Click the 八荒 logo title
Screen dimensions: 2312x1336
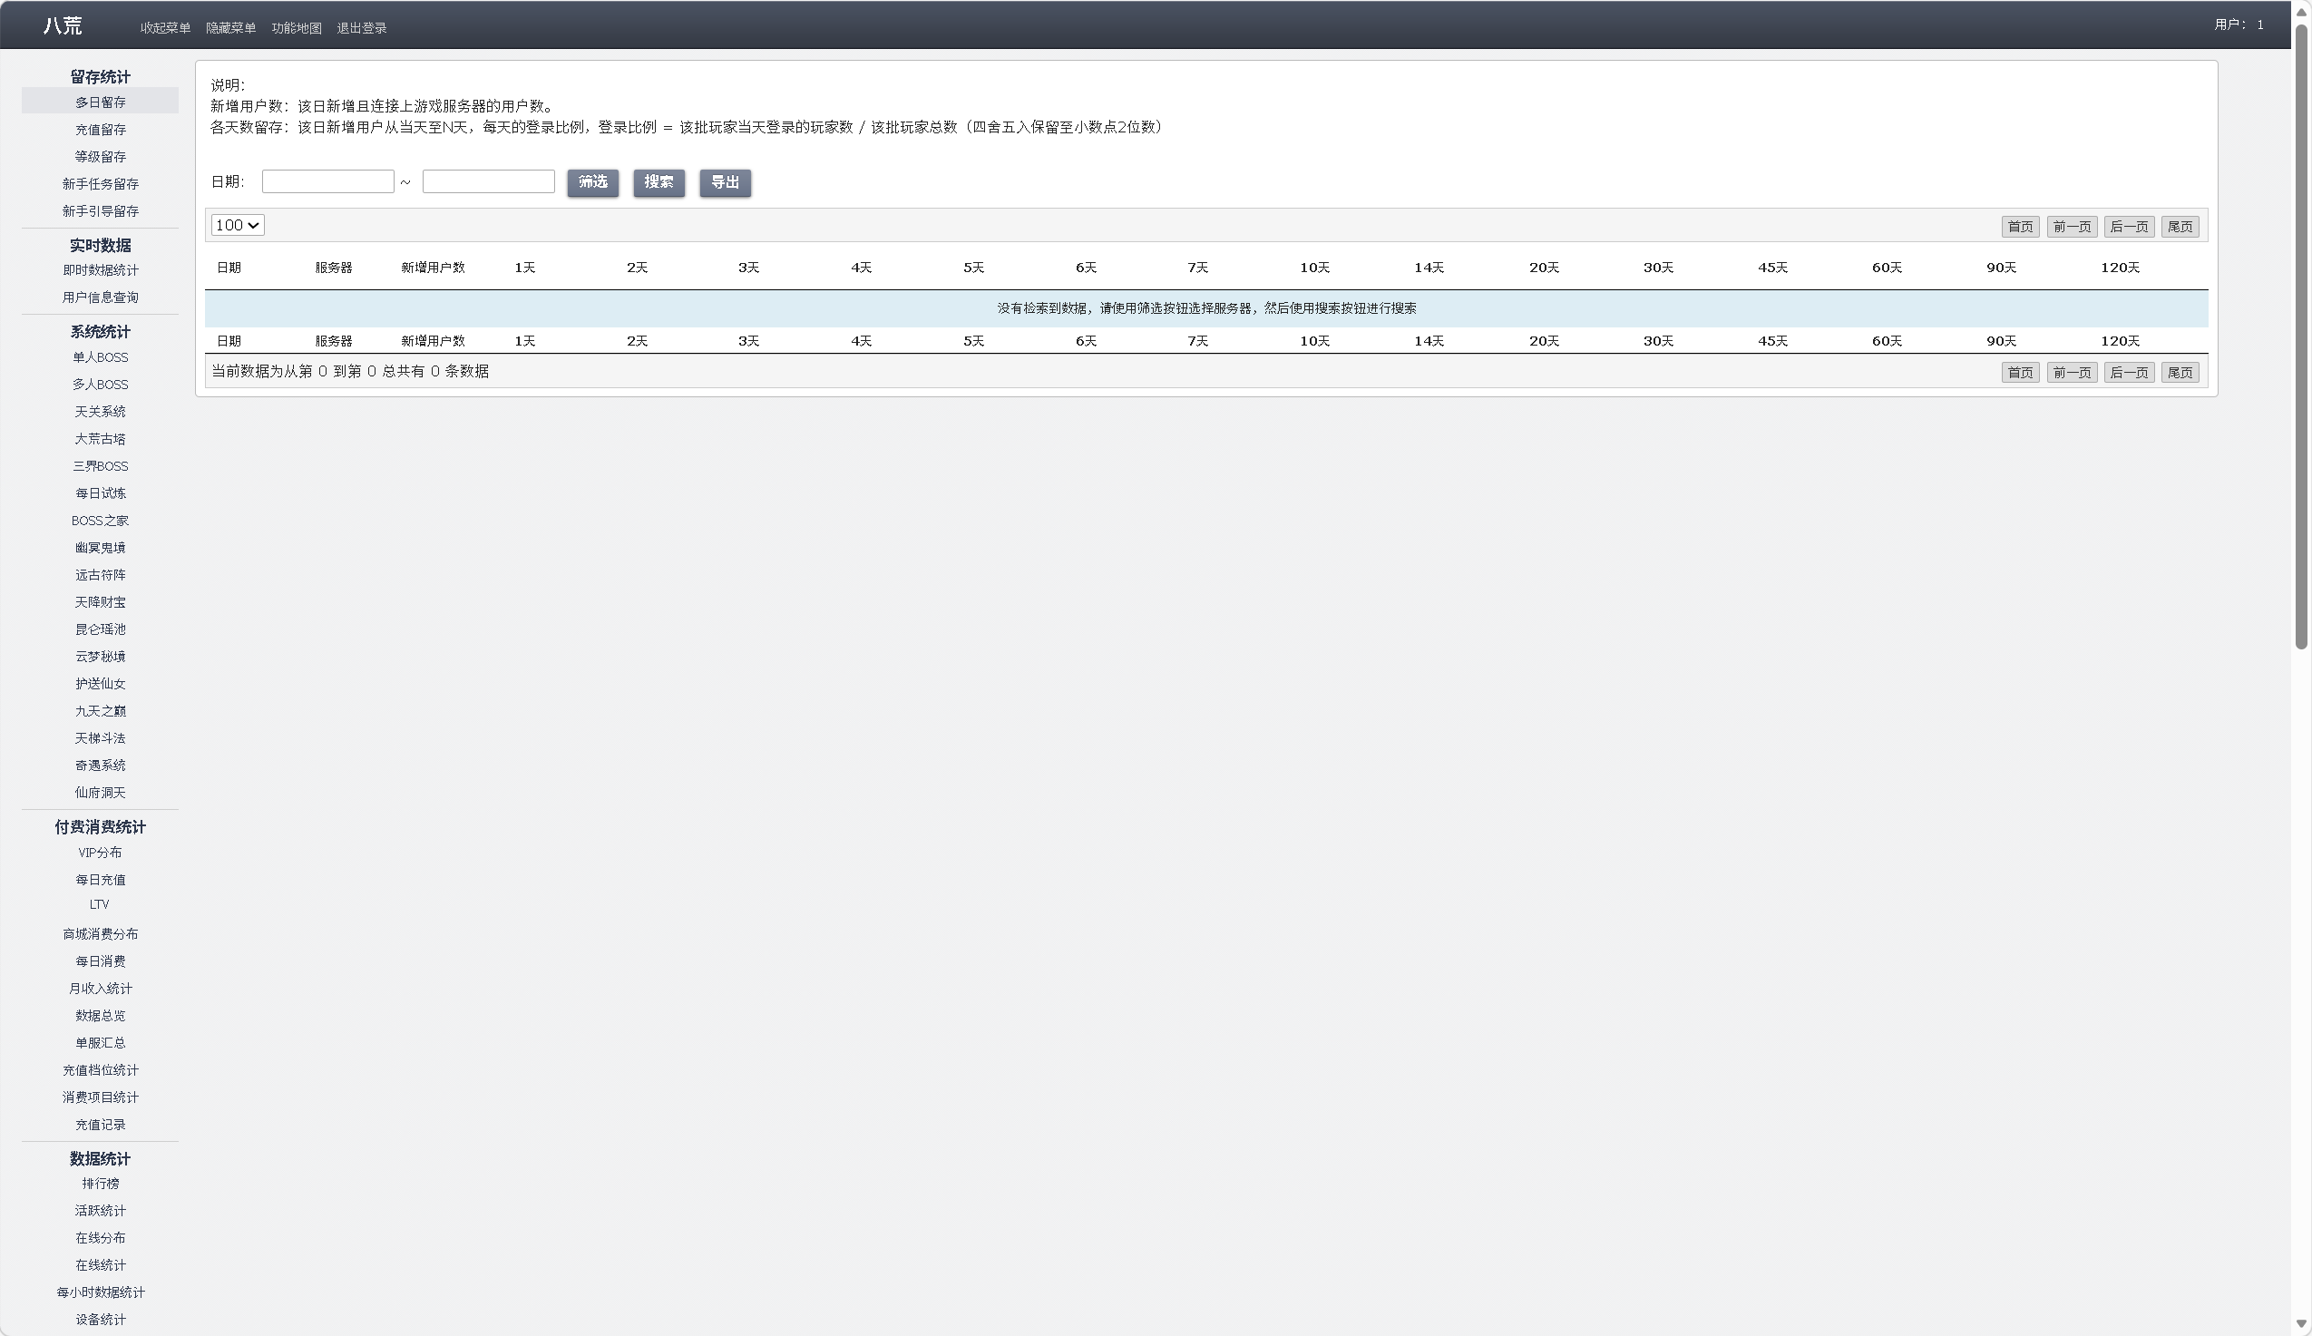click(x=63, y=25)
